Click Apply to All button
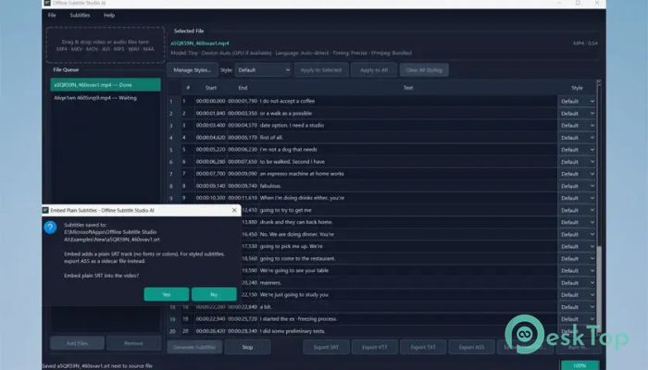This screenshot has width=648, height=370. (x=374, y=70)
